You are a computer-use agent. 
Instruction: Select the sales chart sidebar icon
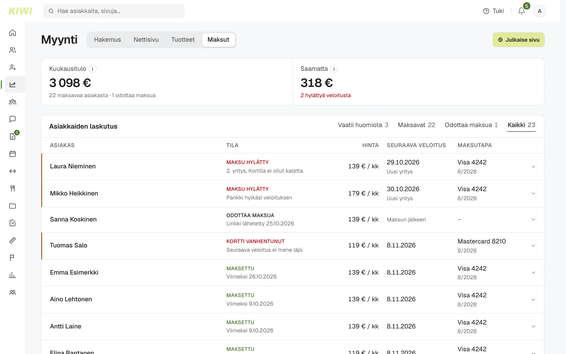[x=12, y=85]
